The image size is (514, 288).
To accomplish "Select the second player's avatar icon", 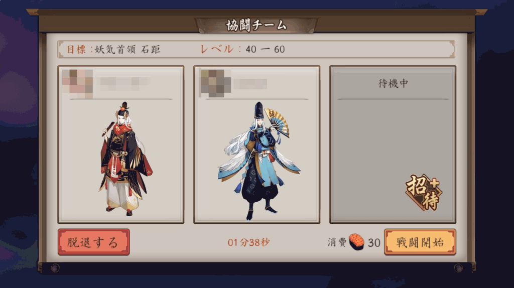I will coord(215,83).
